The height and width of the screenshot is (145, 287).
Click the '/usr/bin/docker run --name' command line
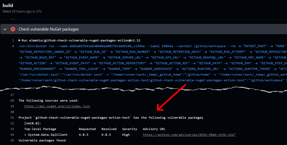click(x=153, y=46)
